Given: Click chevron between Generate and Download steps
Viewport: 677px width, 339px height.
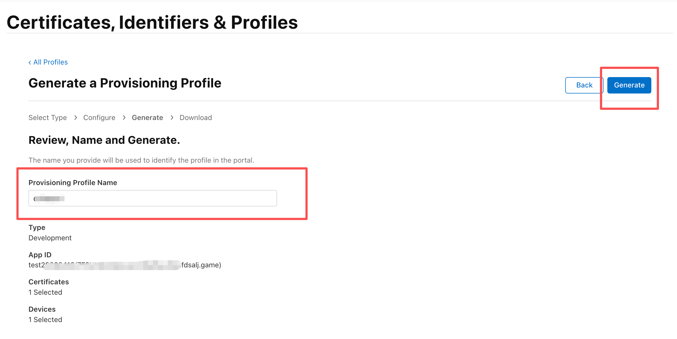Looking at the screenshot, I should (x=172, y=118).
